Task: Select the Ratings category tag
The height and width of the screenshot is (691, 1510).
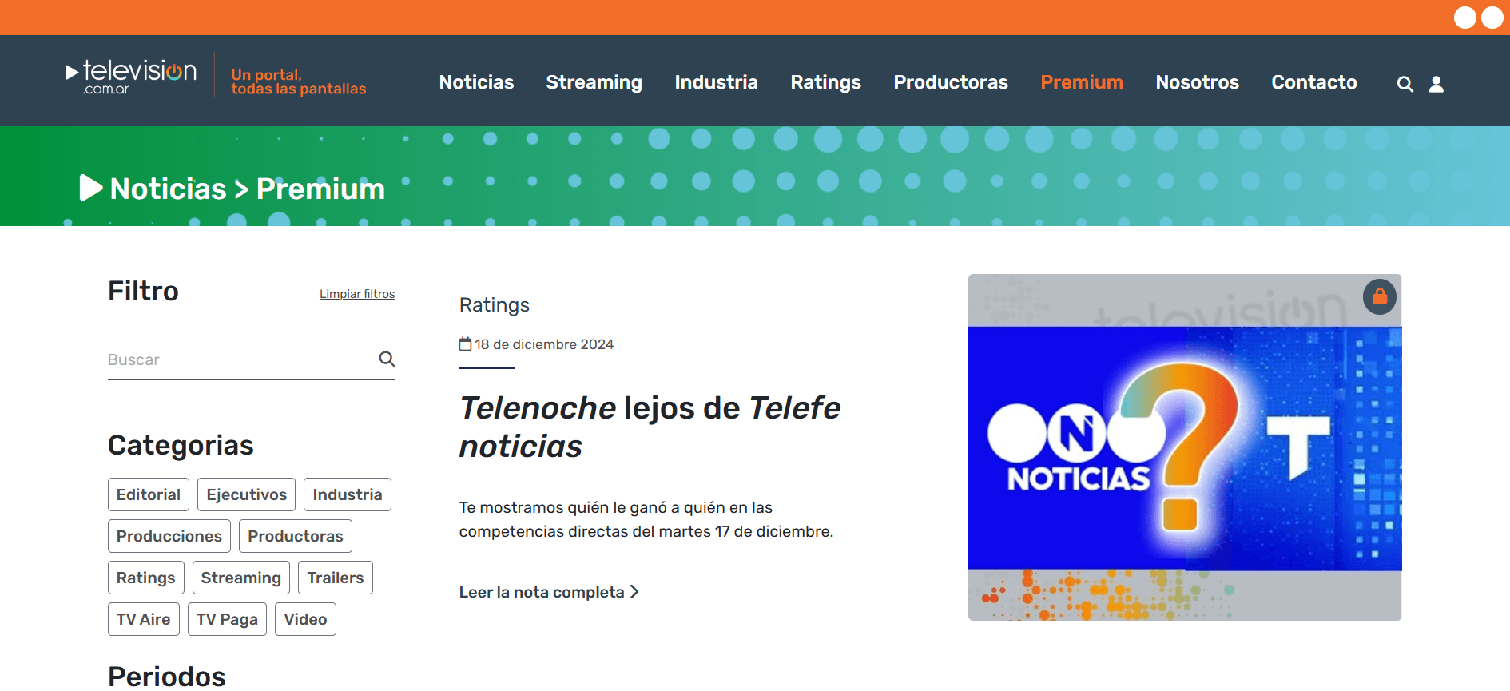Action: [x=146, y=578]
